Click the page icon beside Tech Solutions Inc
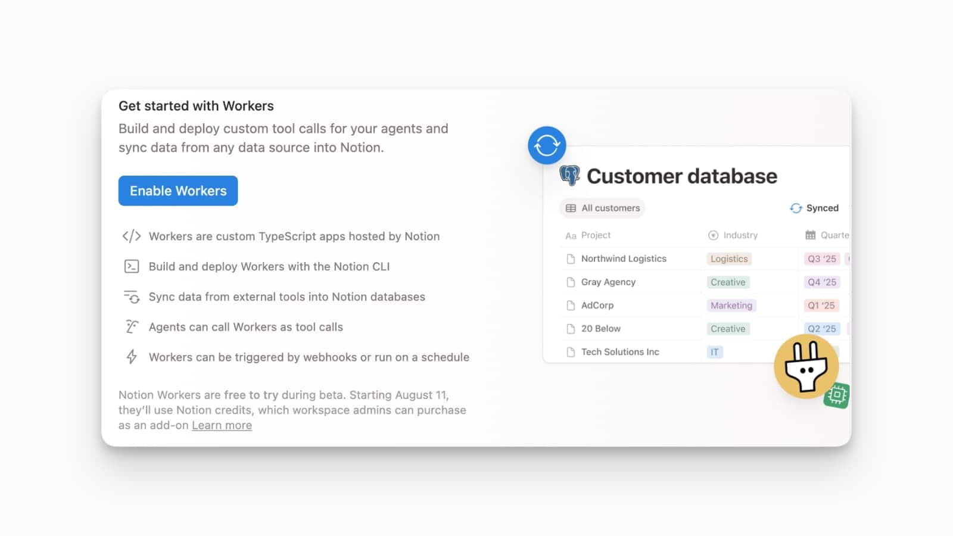953x536 pixels. pos(571,351)
